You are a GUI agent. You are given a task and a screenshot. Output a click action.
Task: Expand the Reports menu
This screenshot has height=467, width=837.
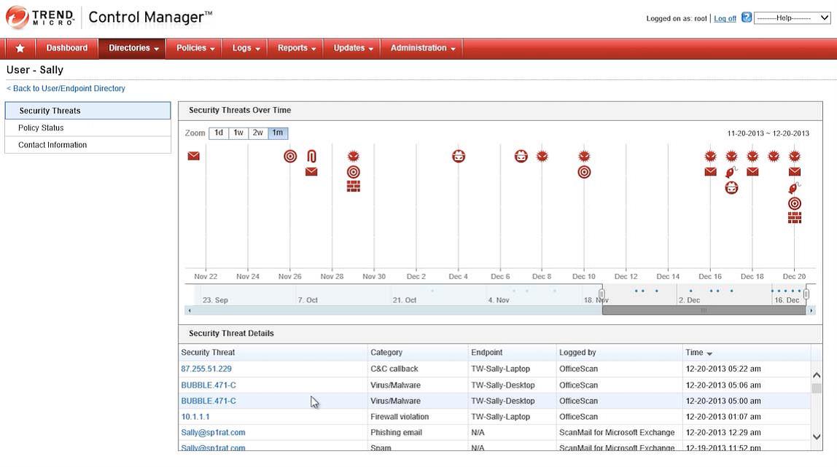coord(296,49)
